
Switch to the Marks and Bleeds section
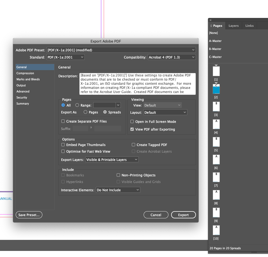tap(28, 79)
